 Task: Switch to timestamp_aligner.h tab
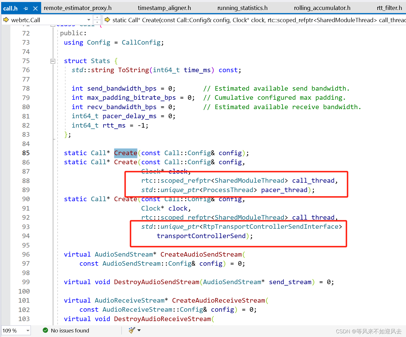(x=164, y=8)
